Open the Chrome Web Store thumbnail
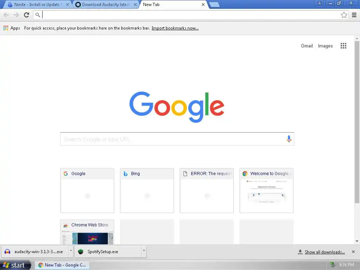This screenshot has width=360, height=270. click(x=87, y=232)
